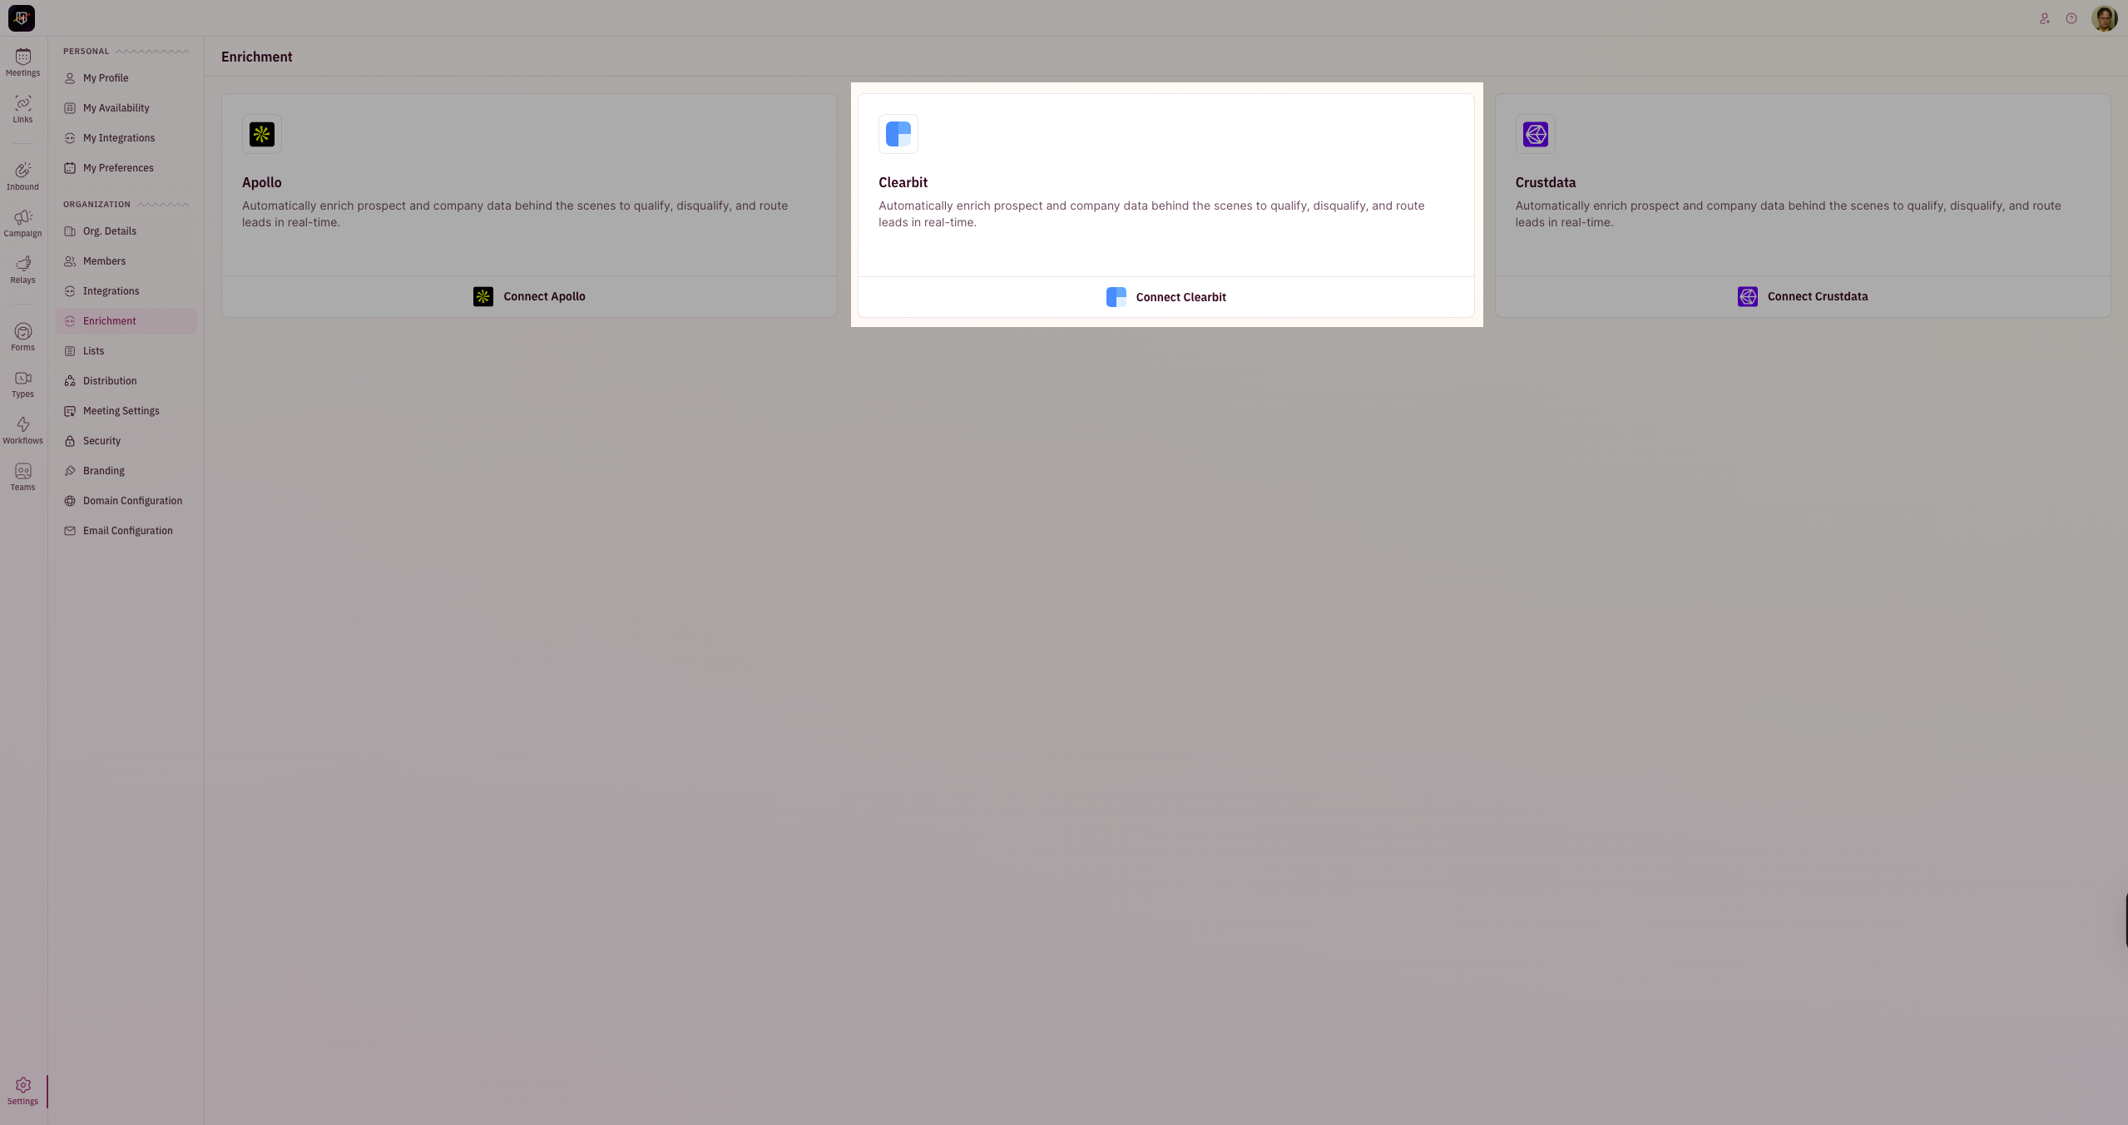Open My Availability settings page

tap(116, 108)
